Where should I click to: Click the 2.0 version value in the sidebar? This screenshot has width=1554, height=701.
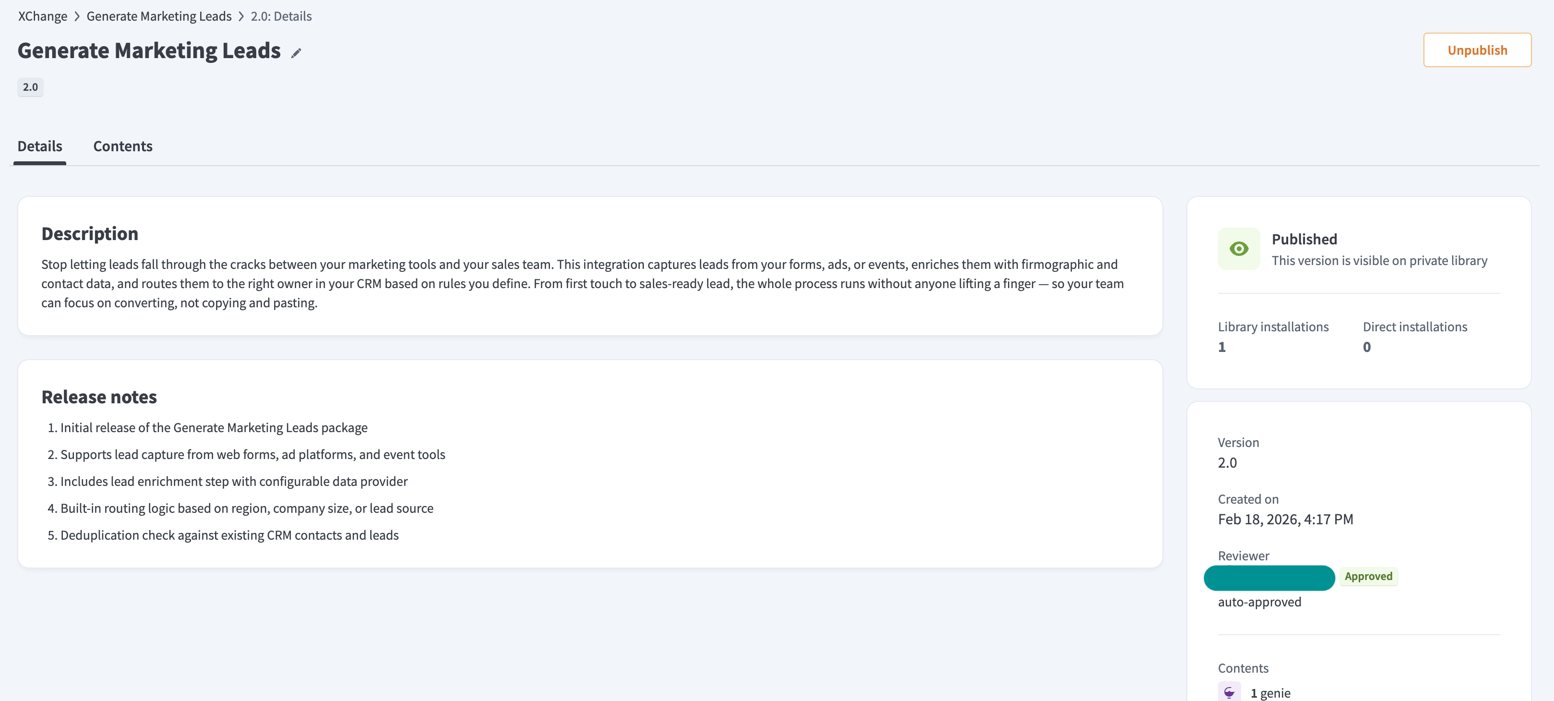coord(1227,463)
